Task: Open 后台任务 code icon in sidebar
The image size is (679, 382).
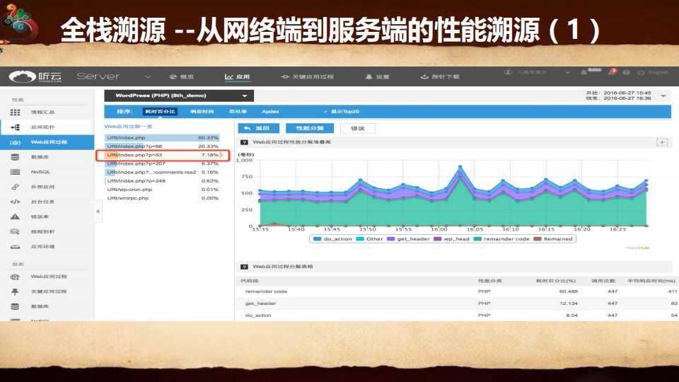Action: (15, 202)
